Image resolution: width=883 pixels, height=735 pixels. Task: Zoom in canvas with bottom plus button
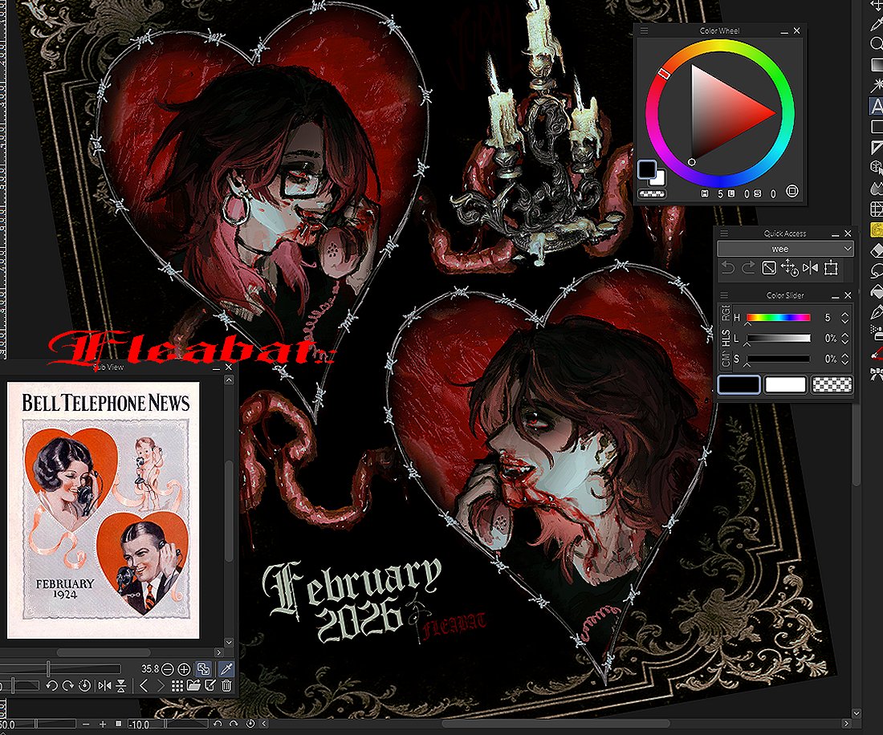103,725
